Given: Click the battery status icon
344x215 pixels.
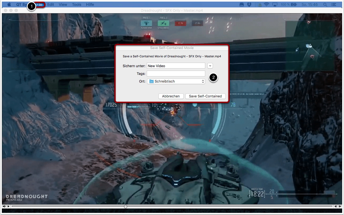Looking at the screenshot, I should coord(294,5).
